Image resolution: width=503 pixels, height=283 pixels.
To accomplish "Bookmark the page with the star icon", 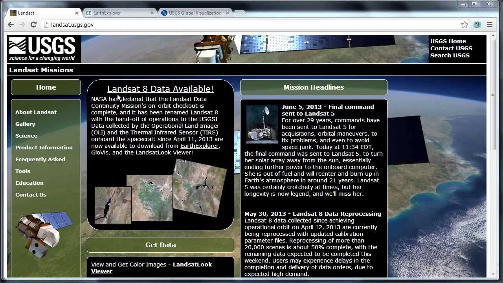I will pos(465,24).
